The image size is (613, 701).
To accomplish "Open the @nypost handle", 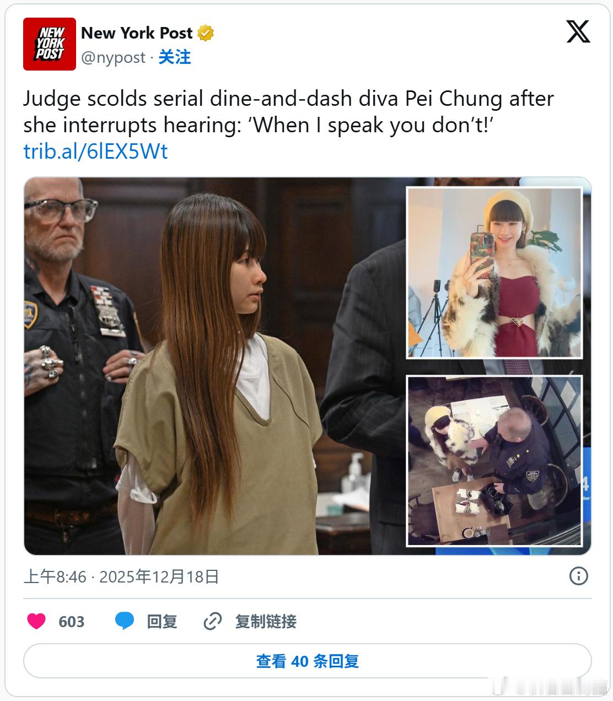I will tap(113, 57).
